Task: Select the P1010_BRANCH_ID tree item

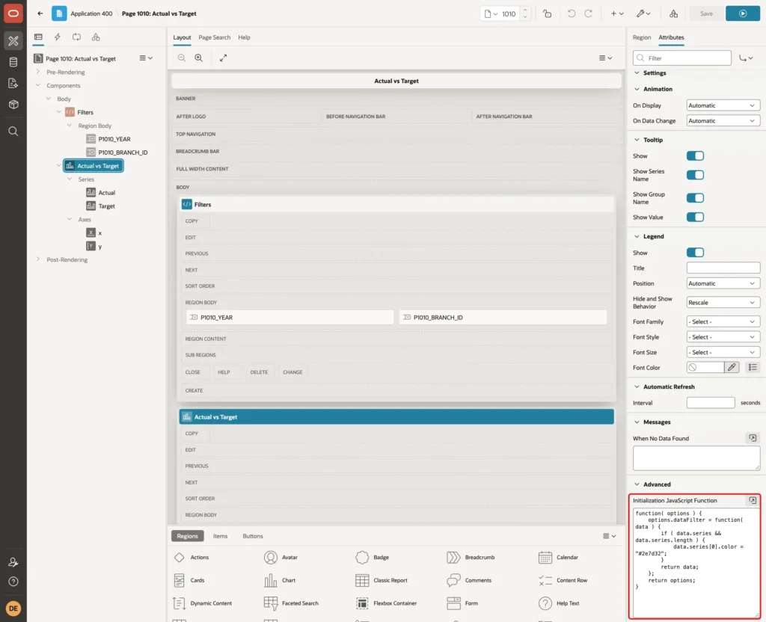Action: pyautogui.click(x=123, y=153)
